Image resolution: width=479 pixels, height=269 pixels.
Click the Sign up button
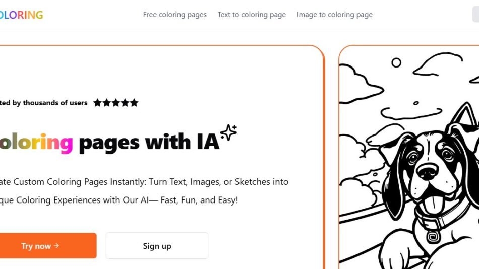[x=157, y=246]
